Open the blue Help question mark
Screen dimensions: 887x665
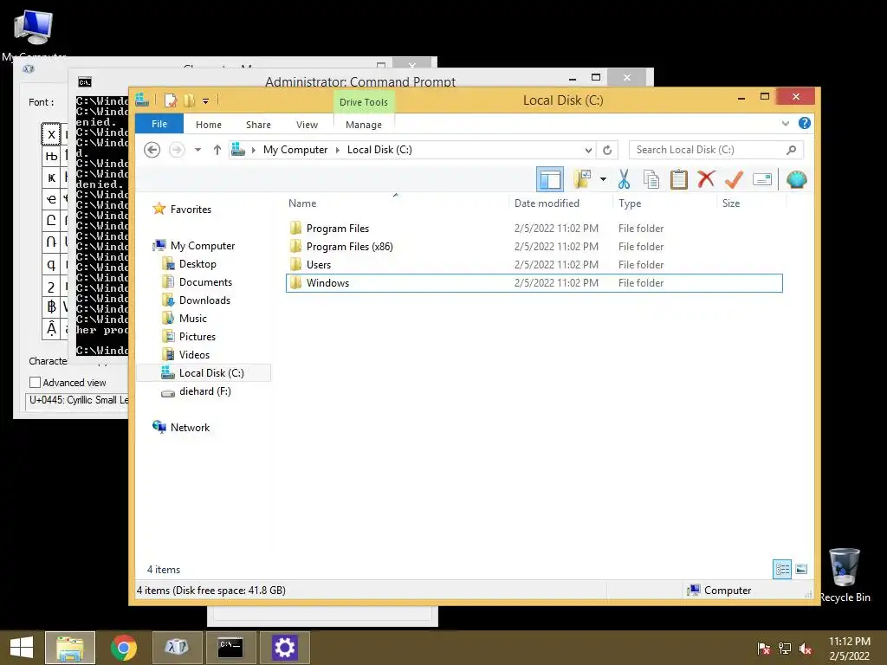[805, 123]
